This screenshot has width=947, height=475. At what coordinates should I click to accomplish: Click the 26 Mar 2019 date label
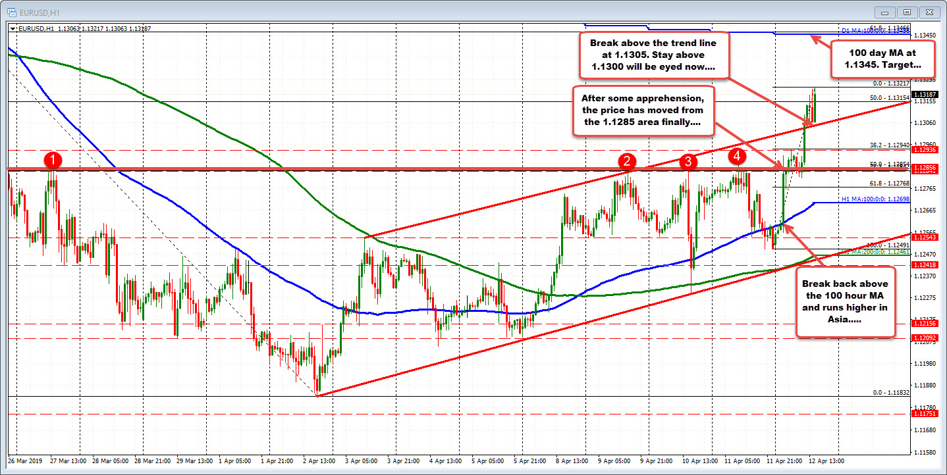pos(24,461)
